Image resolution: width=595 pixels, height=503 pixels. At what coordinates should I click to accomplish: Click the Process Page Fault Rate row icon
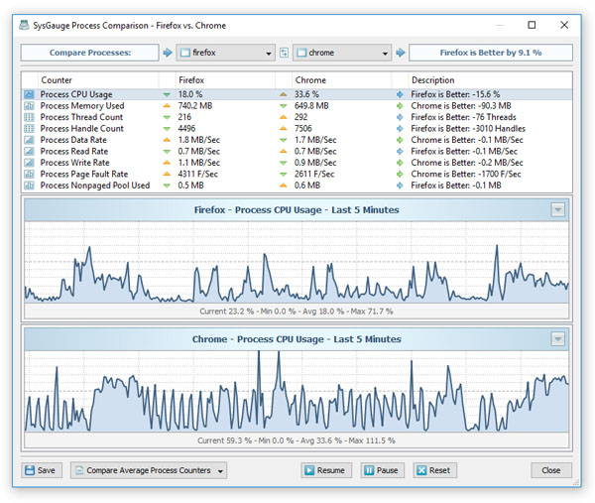click(x=29, y=174)
